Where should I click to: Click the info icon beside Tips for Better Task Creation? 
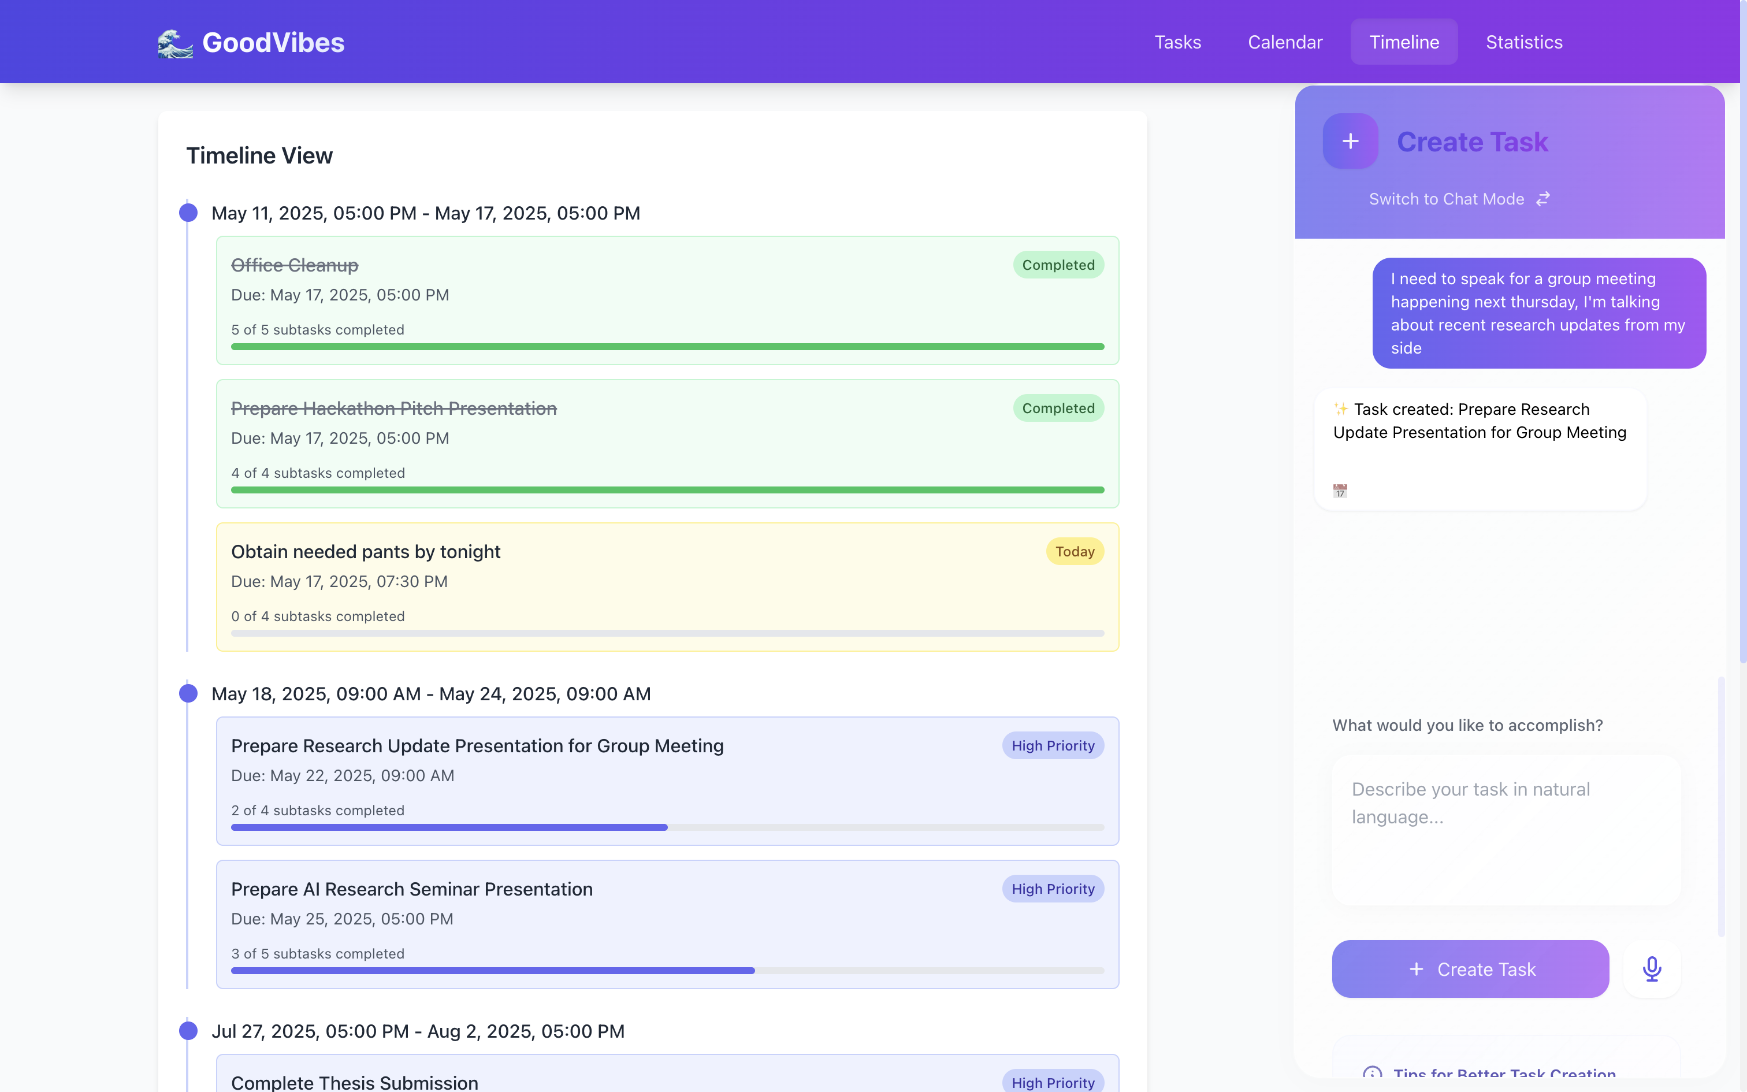click(x=1372, y=1074)
